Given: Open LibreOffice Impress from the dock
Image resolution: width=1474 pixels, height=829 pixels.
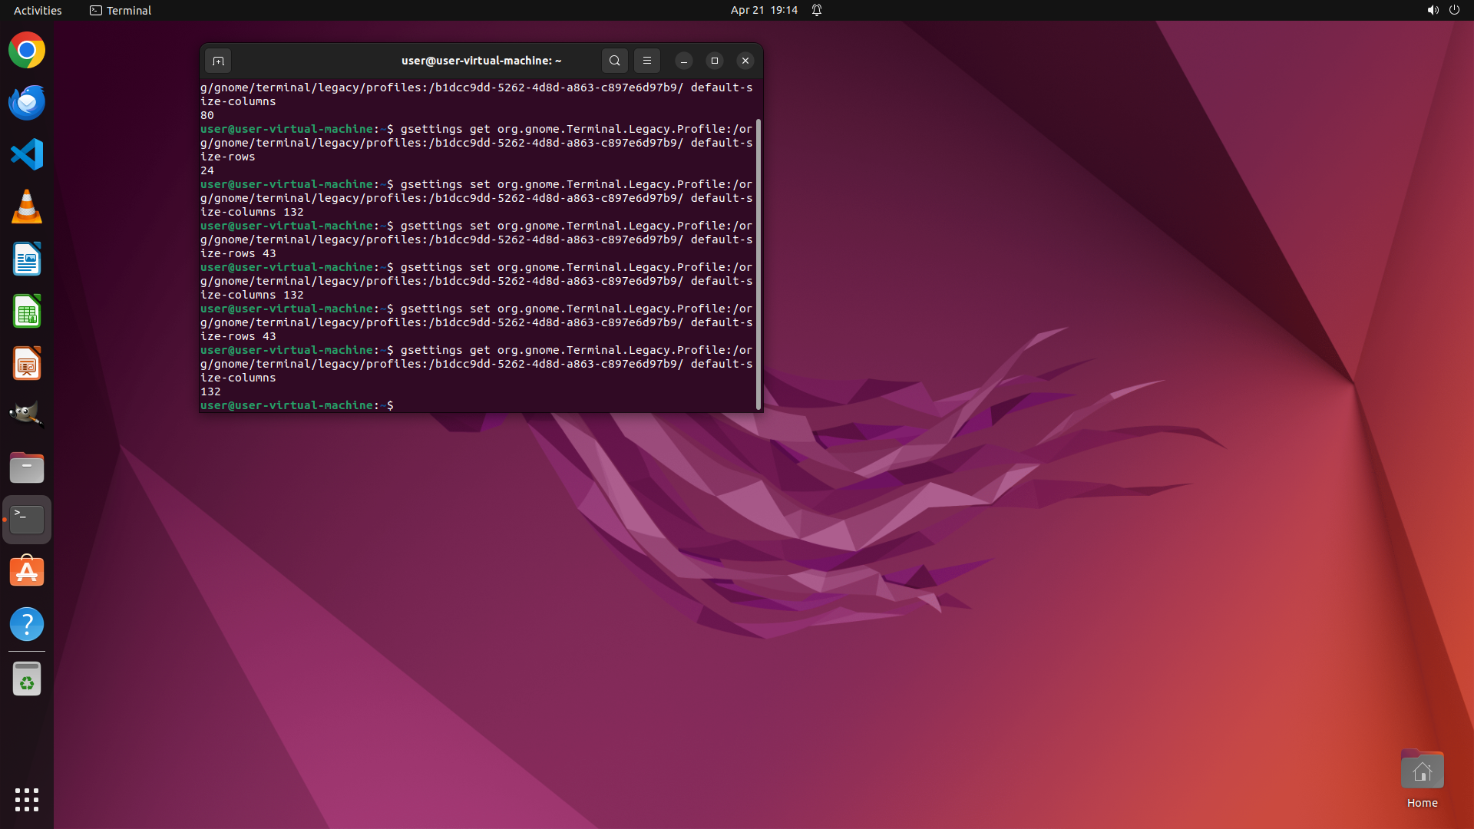Looking at the screenshot, I should point(27,364).
